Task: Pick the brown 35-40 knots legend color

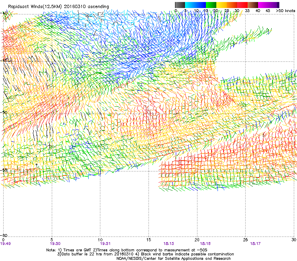Action: [253, 5]
